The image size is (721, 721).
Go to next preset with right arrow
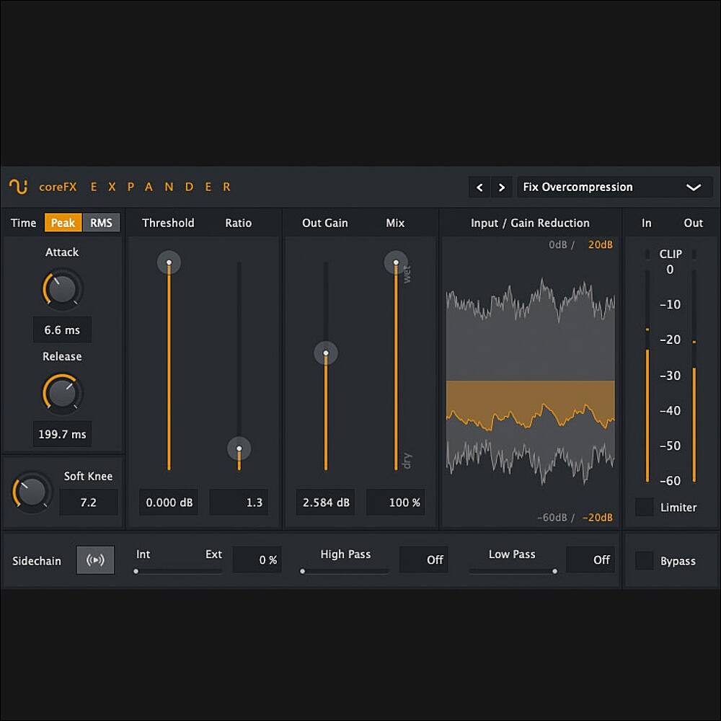[502, 187]
